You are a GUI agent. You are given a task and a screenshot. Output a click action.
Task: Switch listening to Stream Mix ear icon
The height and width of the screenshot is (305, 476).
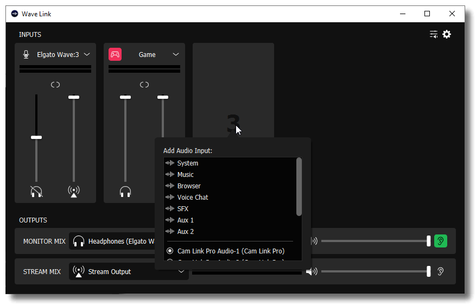pos(440,271)
